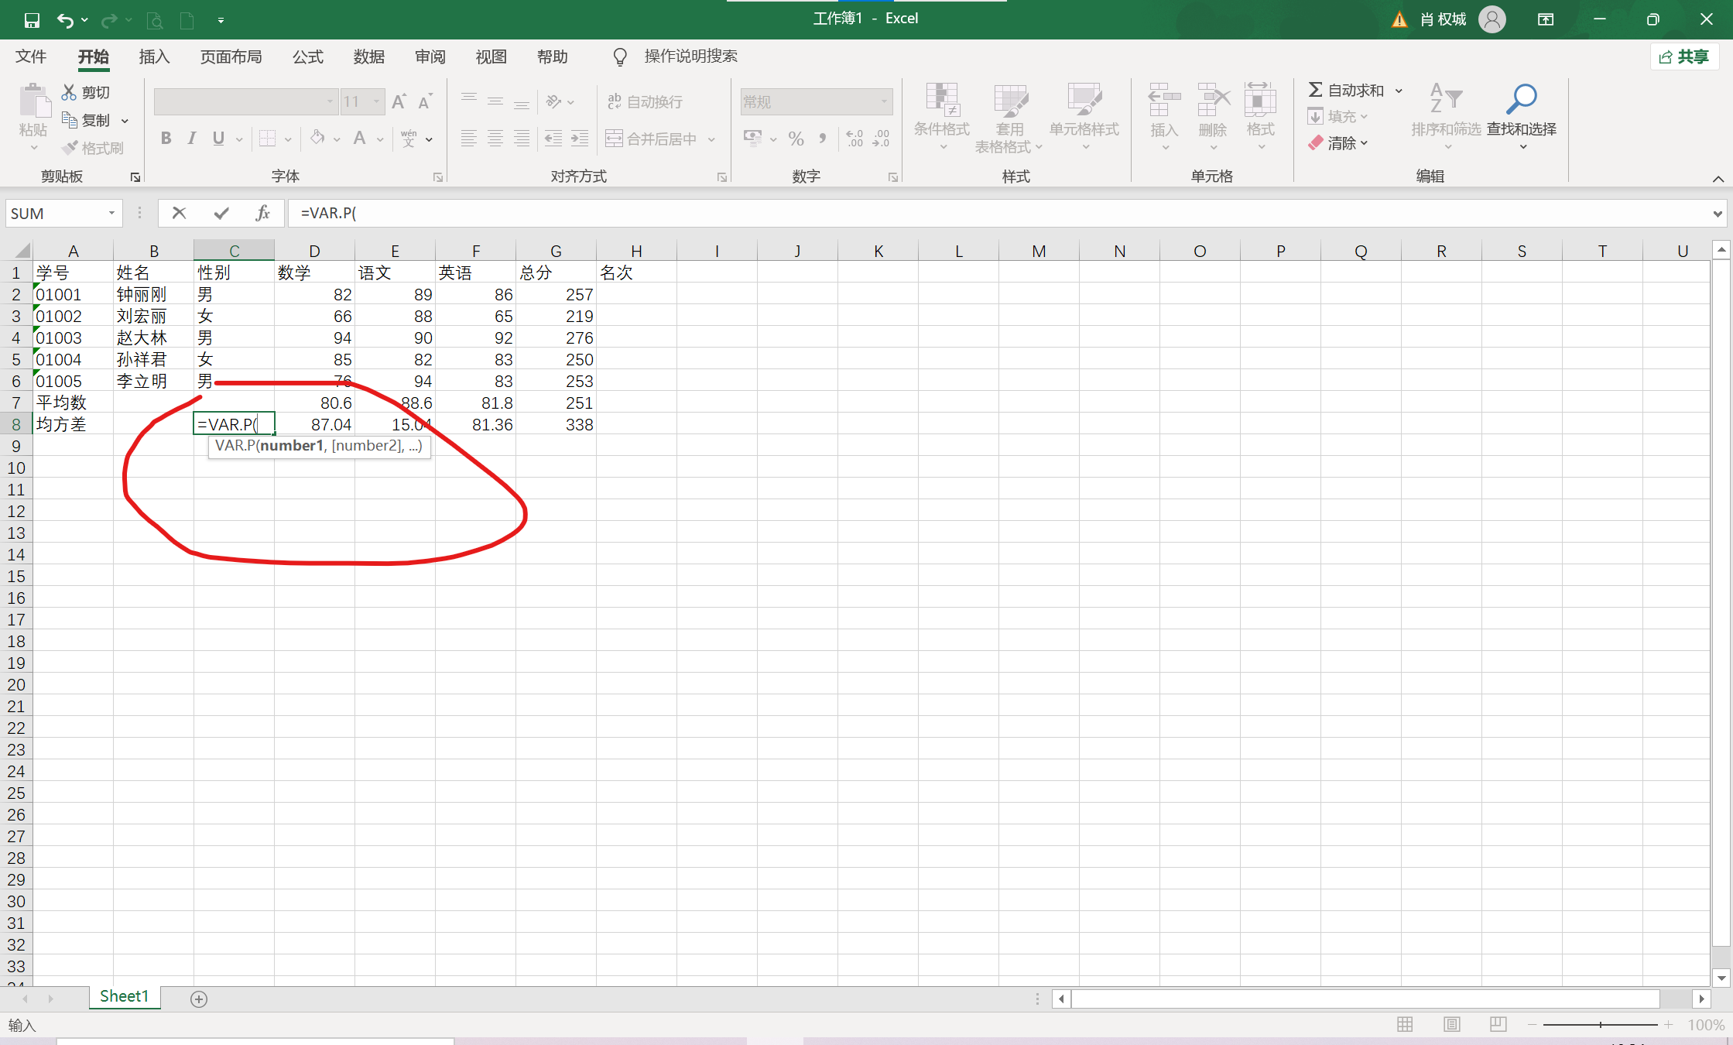Switch to Normal view in status bar
Viewport: 1733px width, 1045px height.
[x=1405, y=1024]
